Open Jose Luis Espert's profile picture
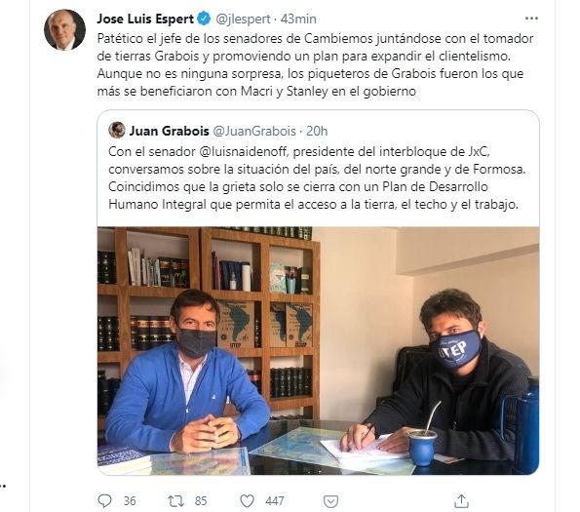 click(x=64, y=29)
